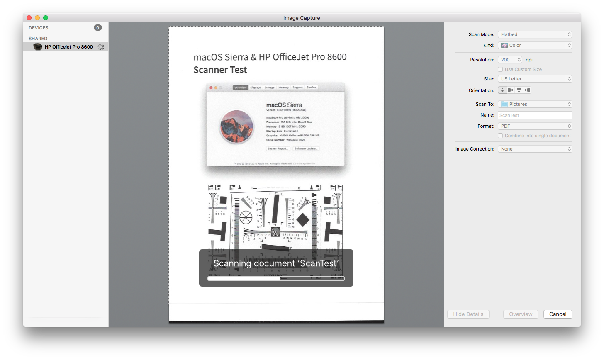Viewport: 604px width, 360px height.
Task: Click the Image Capture window title
Action: 302,18
